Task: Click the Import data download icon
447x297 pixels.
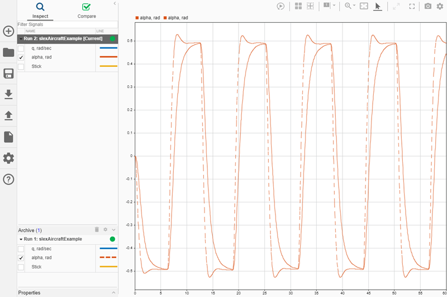Action: pyautogui.click(x=8, y=95)
